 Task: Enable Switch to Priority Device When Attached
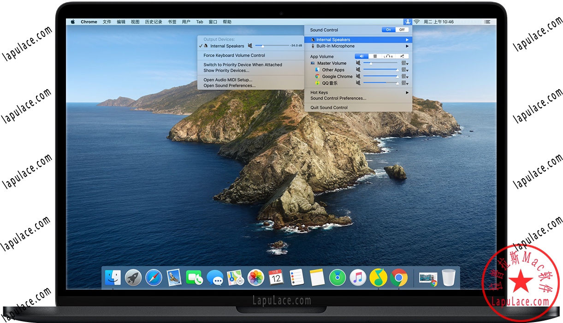[243, 65]
